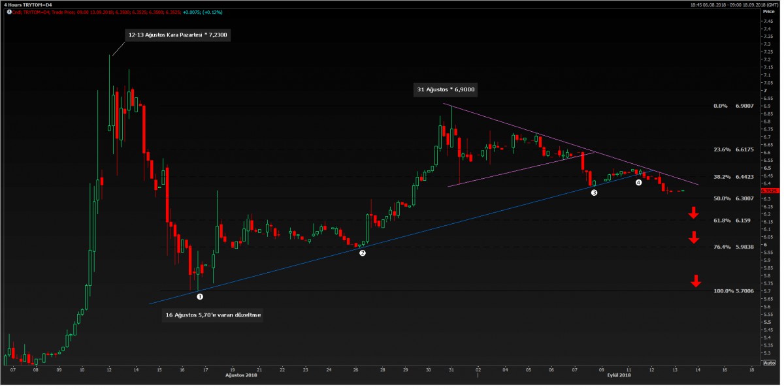Select the '12-13 Ağustos Kara Pazartesi' annotation box
The width and height of the screenshot is (784, 389).
point(178,34)
